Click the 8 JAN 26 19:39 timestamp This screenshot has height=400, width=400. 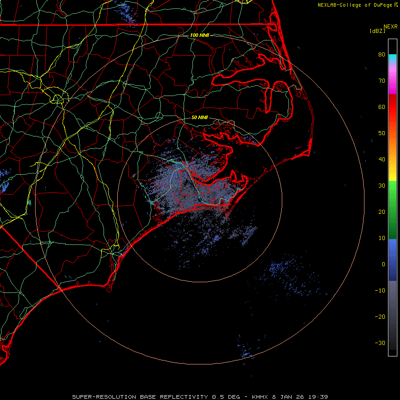point(300,397)
